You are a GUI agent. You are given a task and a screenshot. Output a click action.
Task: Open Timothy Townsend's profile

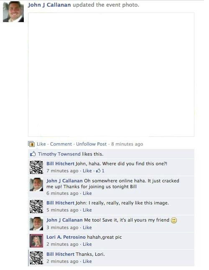pyautogui.click(x=59, y=154)
